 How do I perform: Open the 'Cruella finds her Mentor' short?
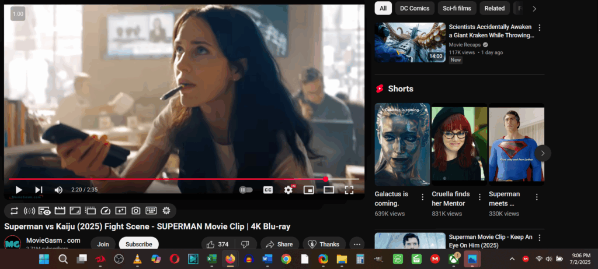[x=459, y=144]
